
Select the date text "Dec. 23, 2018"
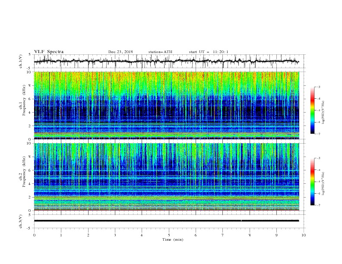(120, 52)
